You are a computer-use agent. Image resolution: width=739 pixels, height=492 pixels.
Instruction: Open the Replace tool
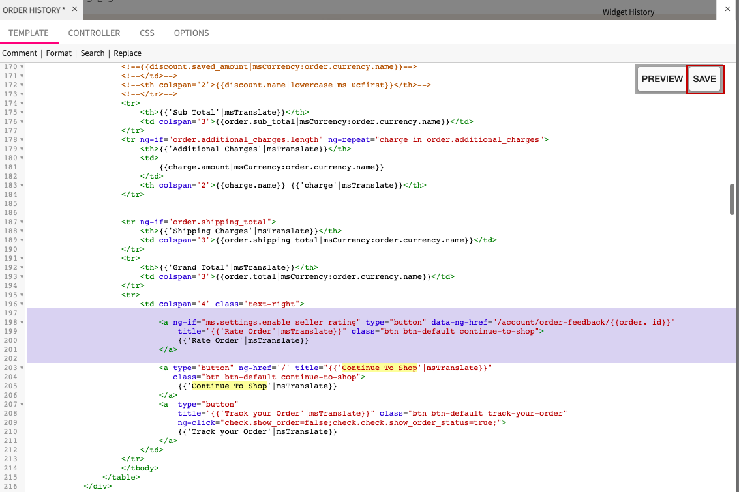(x=127, y=53)
